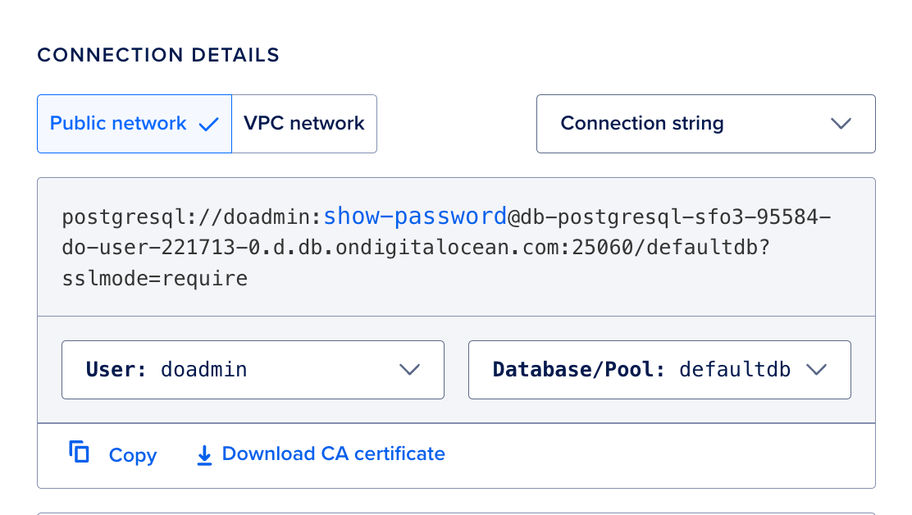
Task: Select the postgresql connection string text
Action: pyautogui.click(x=447, y=246)
